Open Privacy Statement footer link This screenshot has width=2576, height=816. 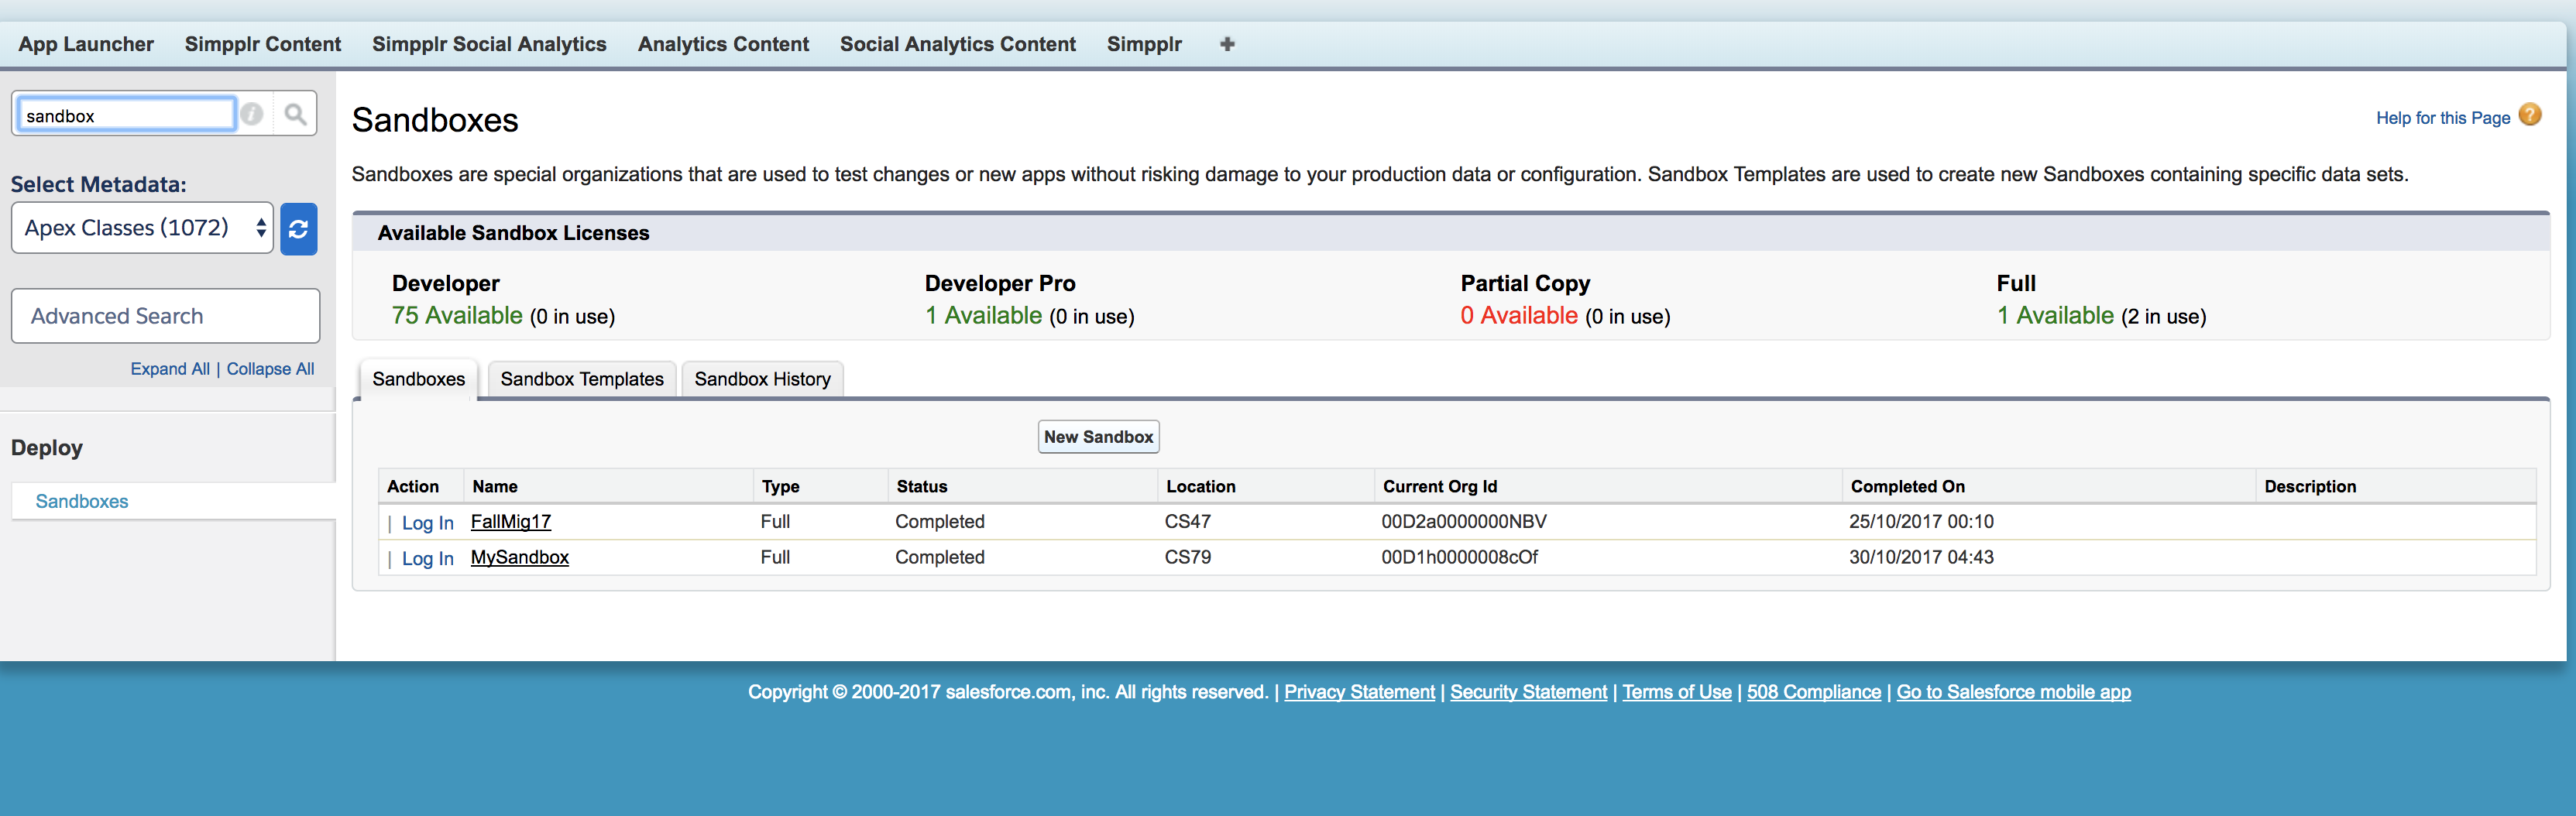pyautogui.click(x=1359, y=692)
